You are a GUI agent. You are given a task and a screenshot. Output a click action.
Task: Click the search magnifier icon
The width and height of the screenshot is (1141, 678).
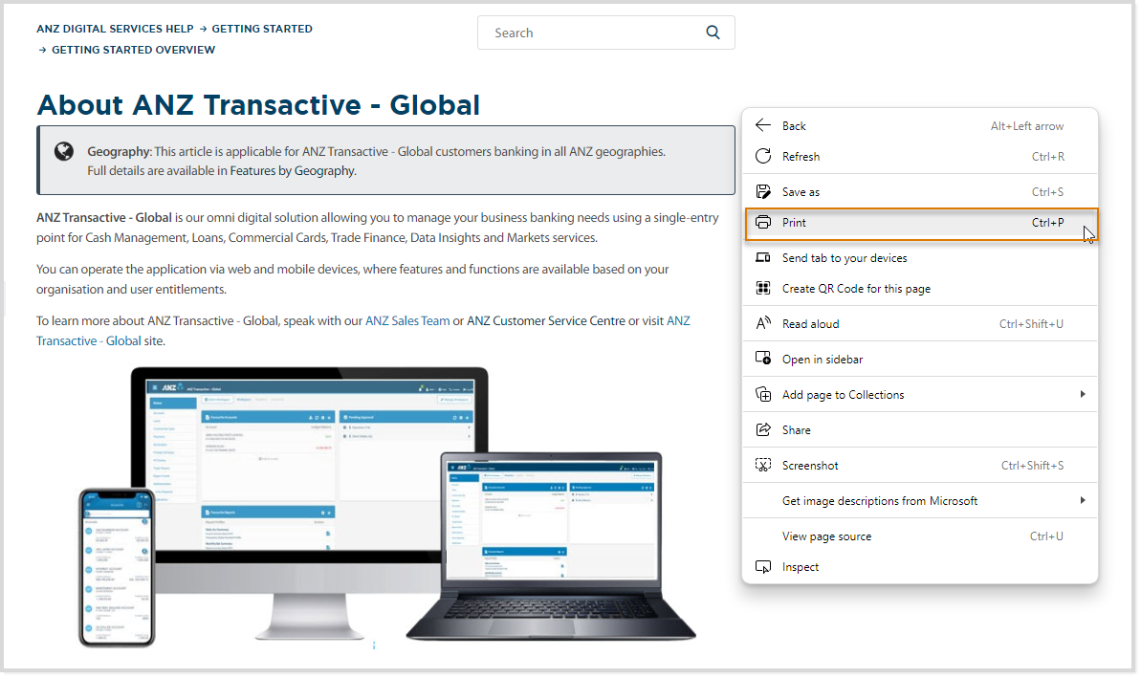713,33
